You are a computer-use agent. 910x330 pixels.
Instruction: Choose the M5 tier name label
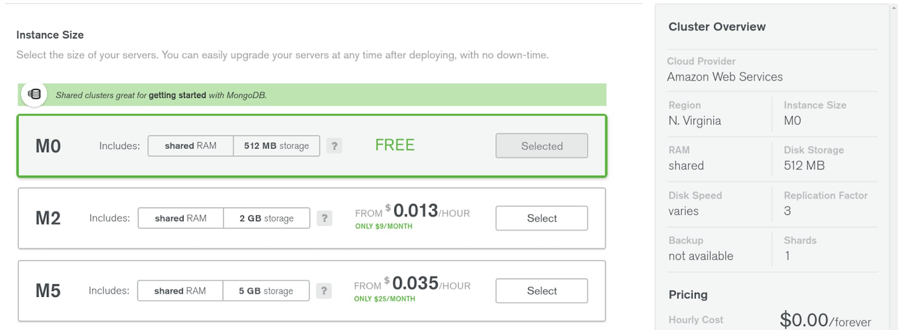point(48,291)
